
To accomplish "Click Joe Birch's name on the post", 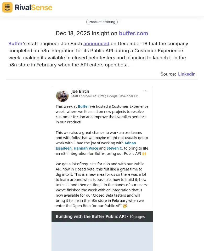I will 80,91.
